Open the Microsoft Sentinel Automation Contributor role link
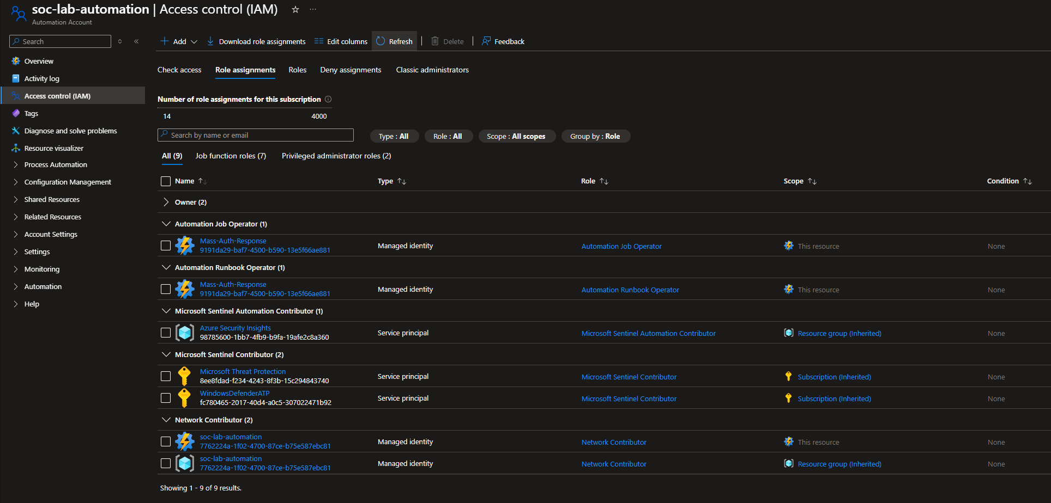Viewport: 1051px width, 503px height. pyautogui.click(x=648, y=333)
